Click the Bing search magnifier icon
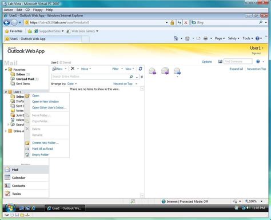Image resolution: width=271 pixels, height=220 pixels. pos(261,22)
